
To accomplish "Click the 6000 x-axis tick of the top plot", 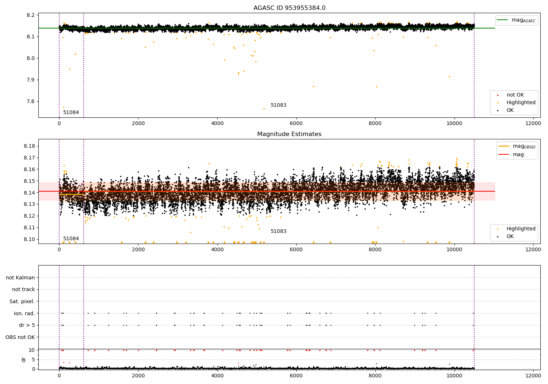I will (x=296, y=124).
